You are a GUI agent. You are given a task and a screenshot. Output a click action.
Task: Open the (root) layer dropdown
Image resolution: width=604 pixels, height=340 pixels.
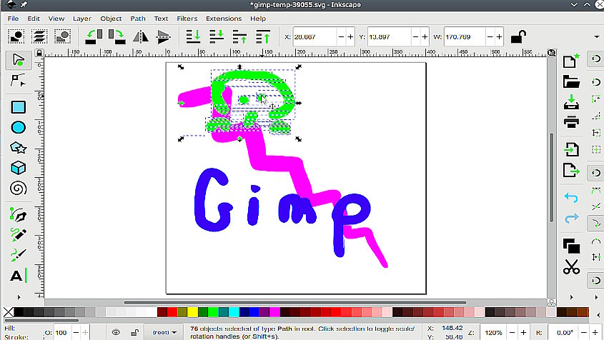tap(164, 332)
